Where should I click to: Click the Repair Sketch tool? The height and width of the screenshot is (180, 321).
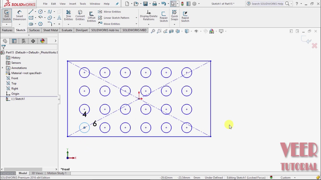164,17
